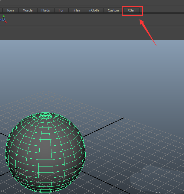184x194 pixels.
Task: Click the partially visible tab left of Toon
Action: coord(1,10)
